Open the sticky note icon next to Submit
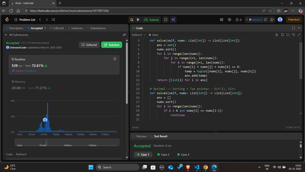This screenshot has height=172, width=305. (166, 20)
